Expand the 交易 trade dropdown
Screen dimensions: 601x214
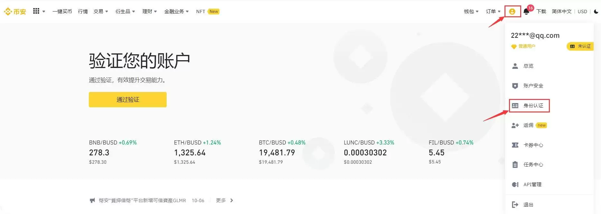[101, 12]
